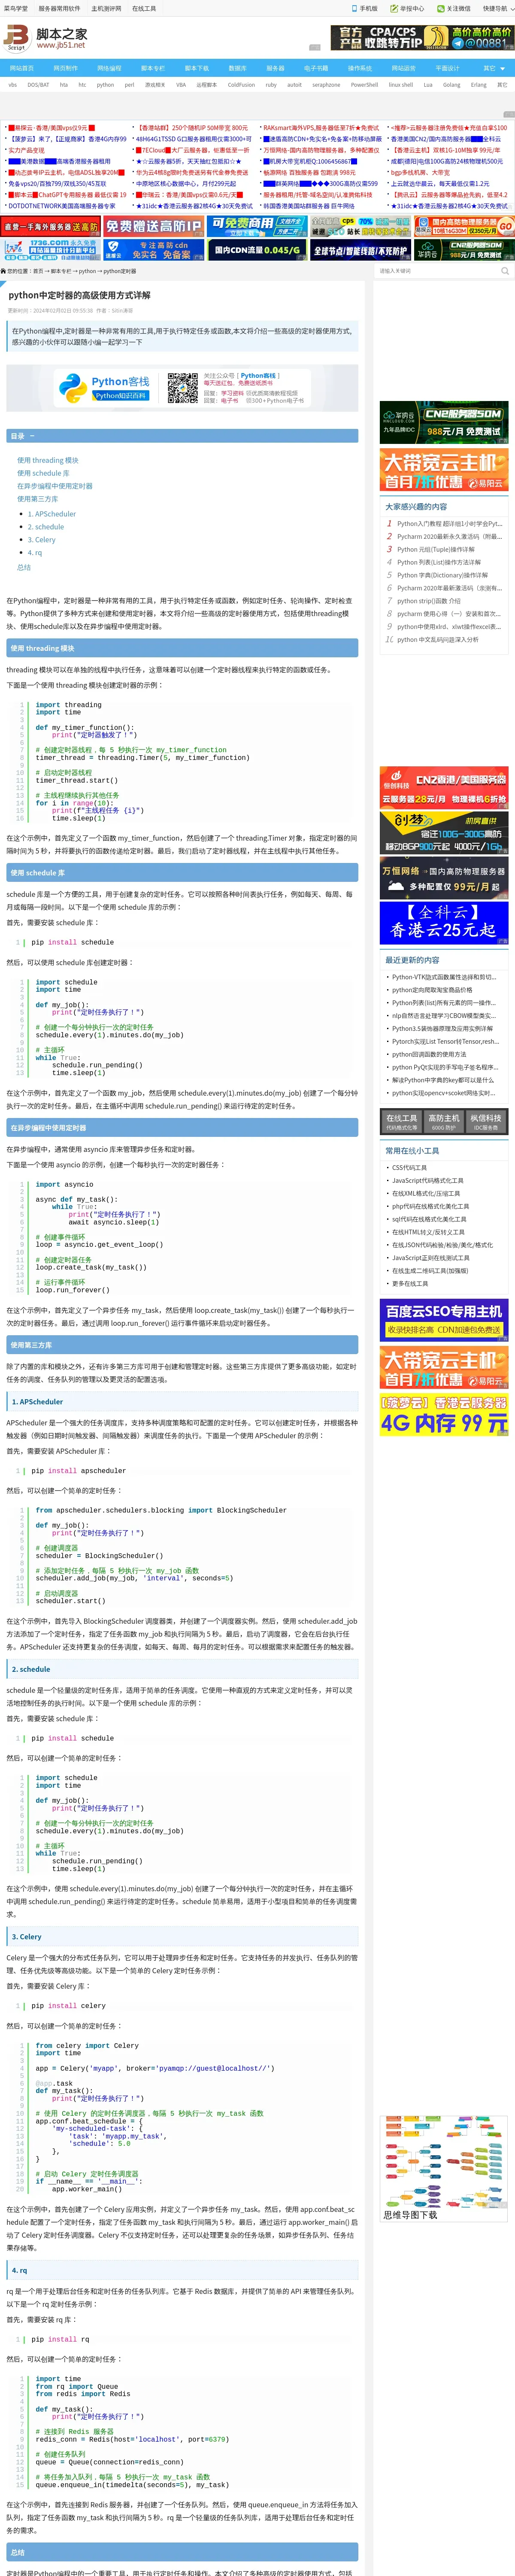Screen dimensions: 515x2576
Task: Open 服务器 navigation tab
Action: [x=275, y=68]
